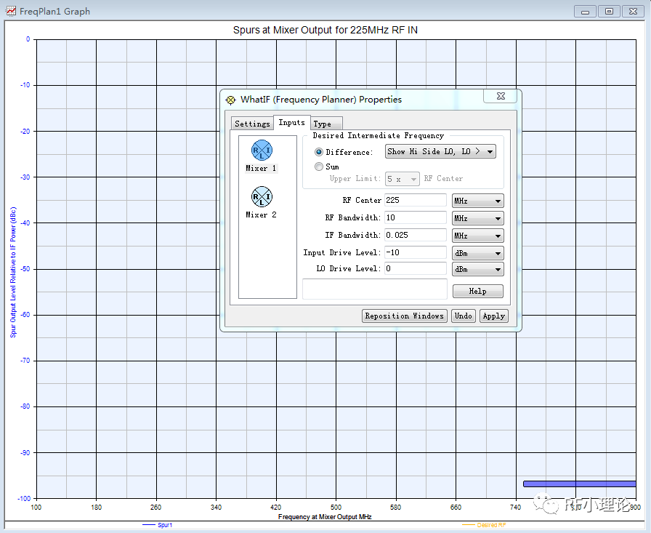
Task: Click the Undo button
Action: pos(464,316)
